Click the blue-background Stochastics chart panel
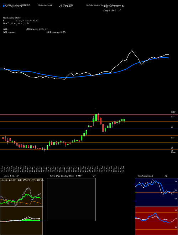Viewport: 178px width, 235px height. (x=156, y=192)
